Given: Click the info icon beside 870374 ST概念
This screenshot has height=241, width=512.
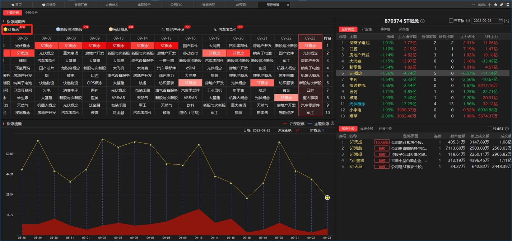Looking at the screenshot, I should pos(423,21).
